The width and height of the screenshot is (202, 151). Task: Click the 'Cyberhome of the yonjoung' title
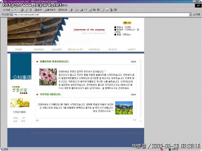coord(89,30)
